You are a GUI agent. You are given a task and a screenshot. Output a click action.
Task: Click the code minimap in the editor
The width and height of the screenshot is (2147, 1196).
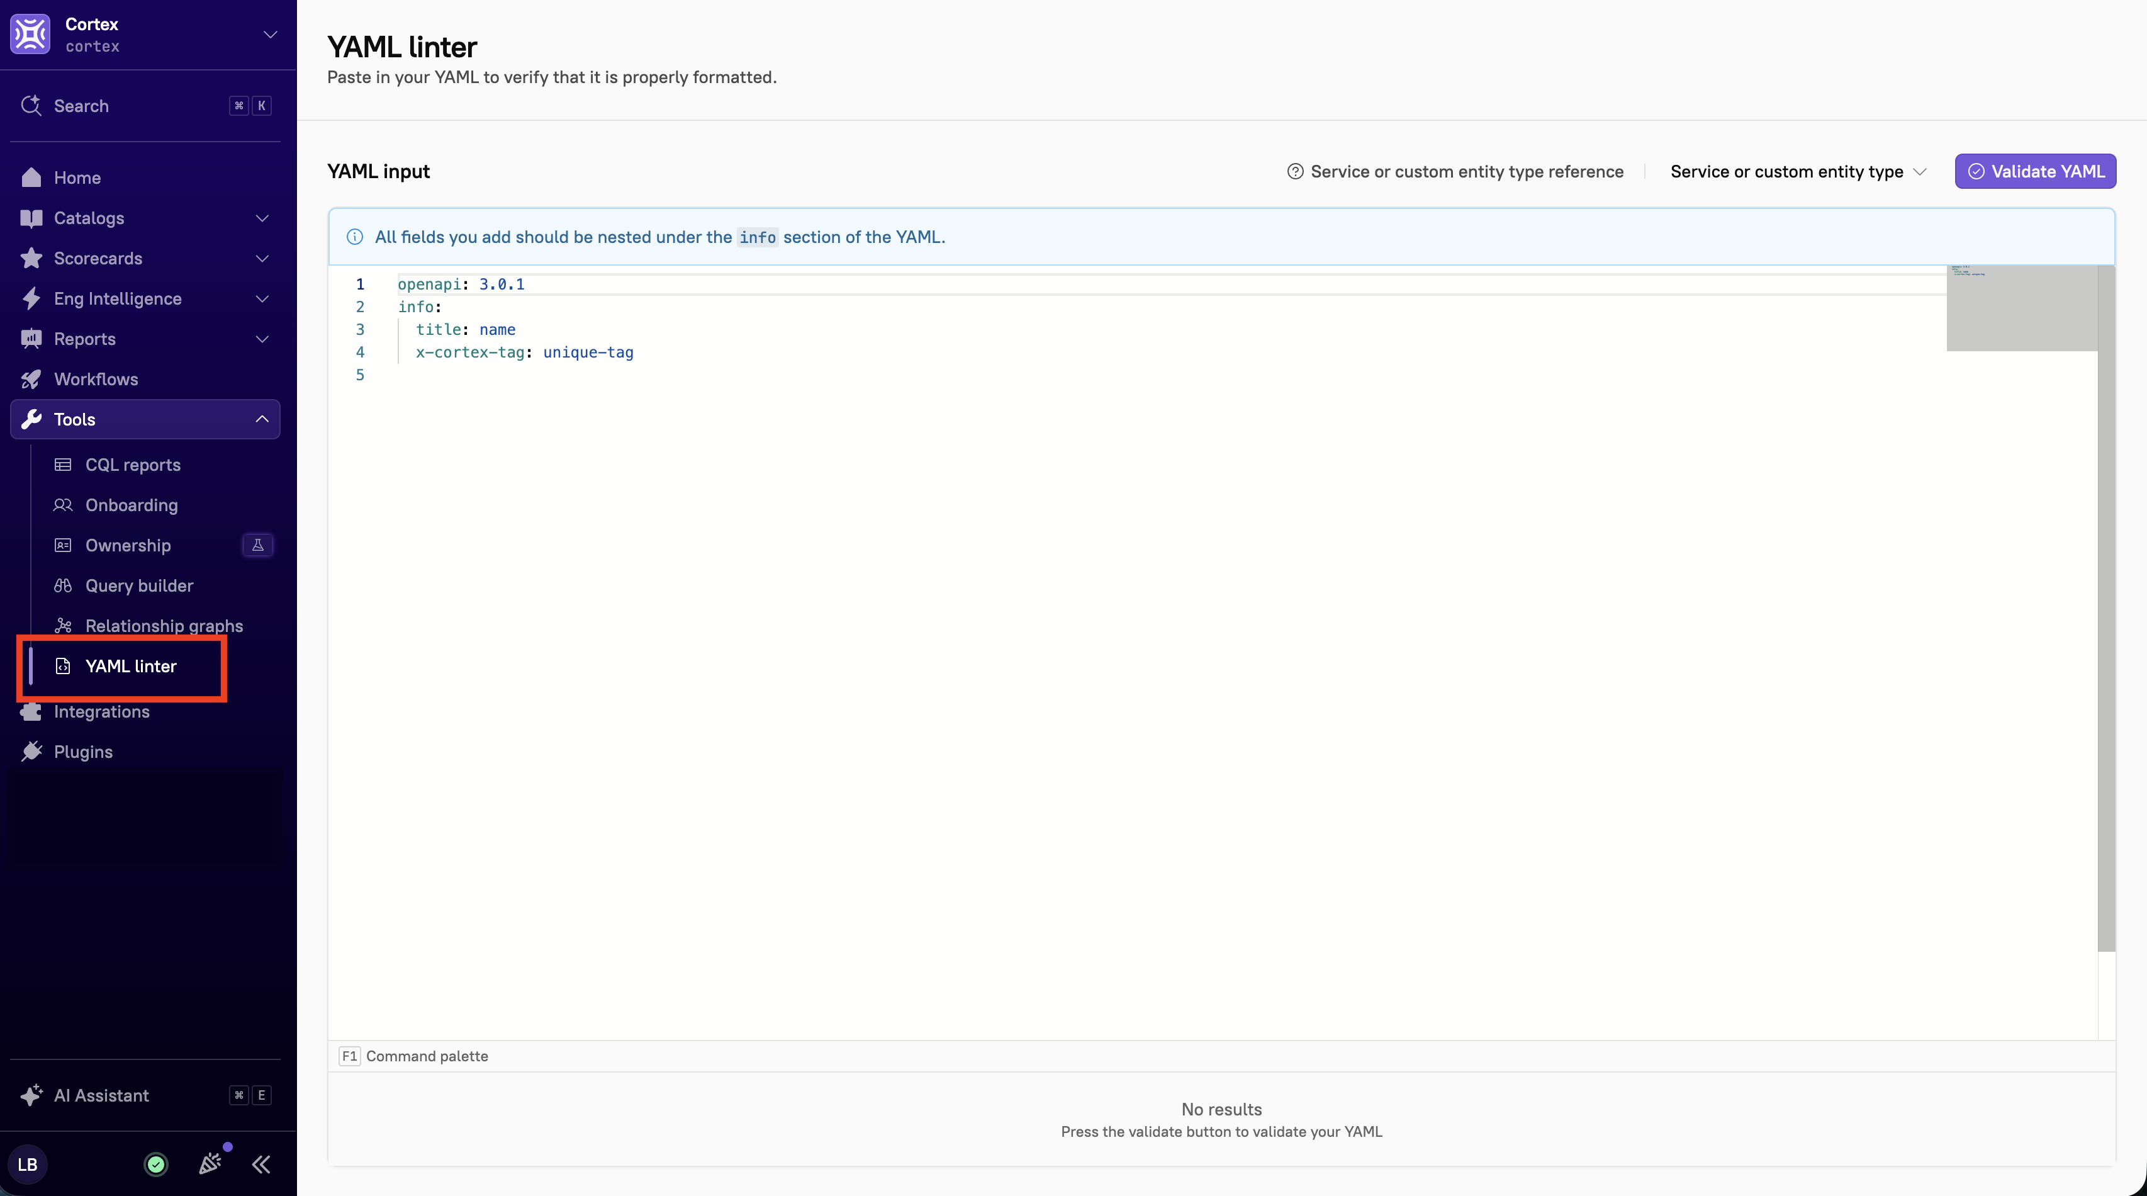[2021, 308]
